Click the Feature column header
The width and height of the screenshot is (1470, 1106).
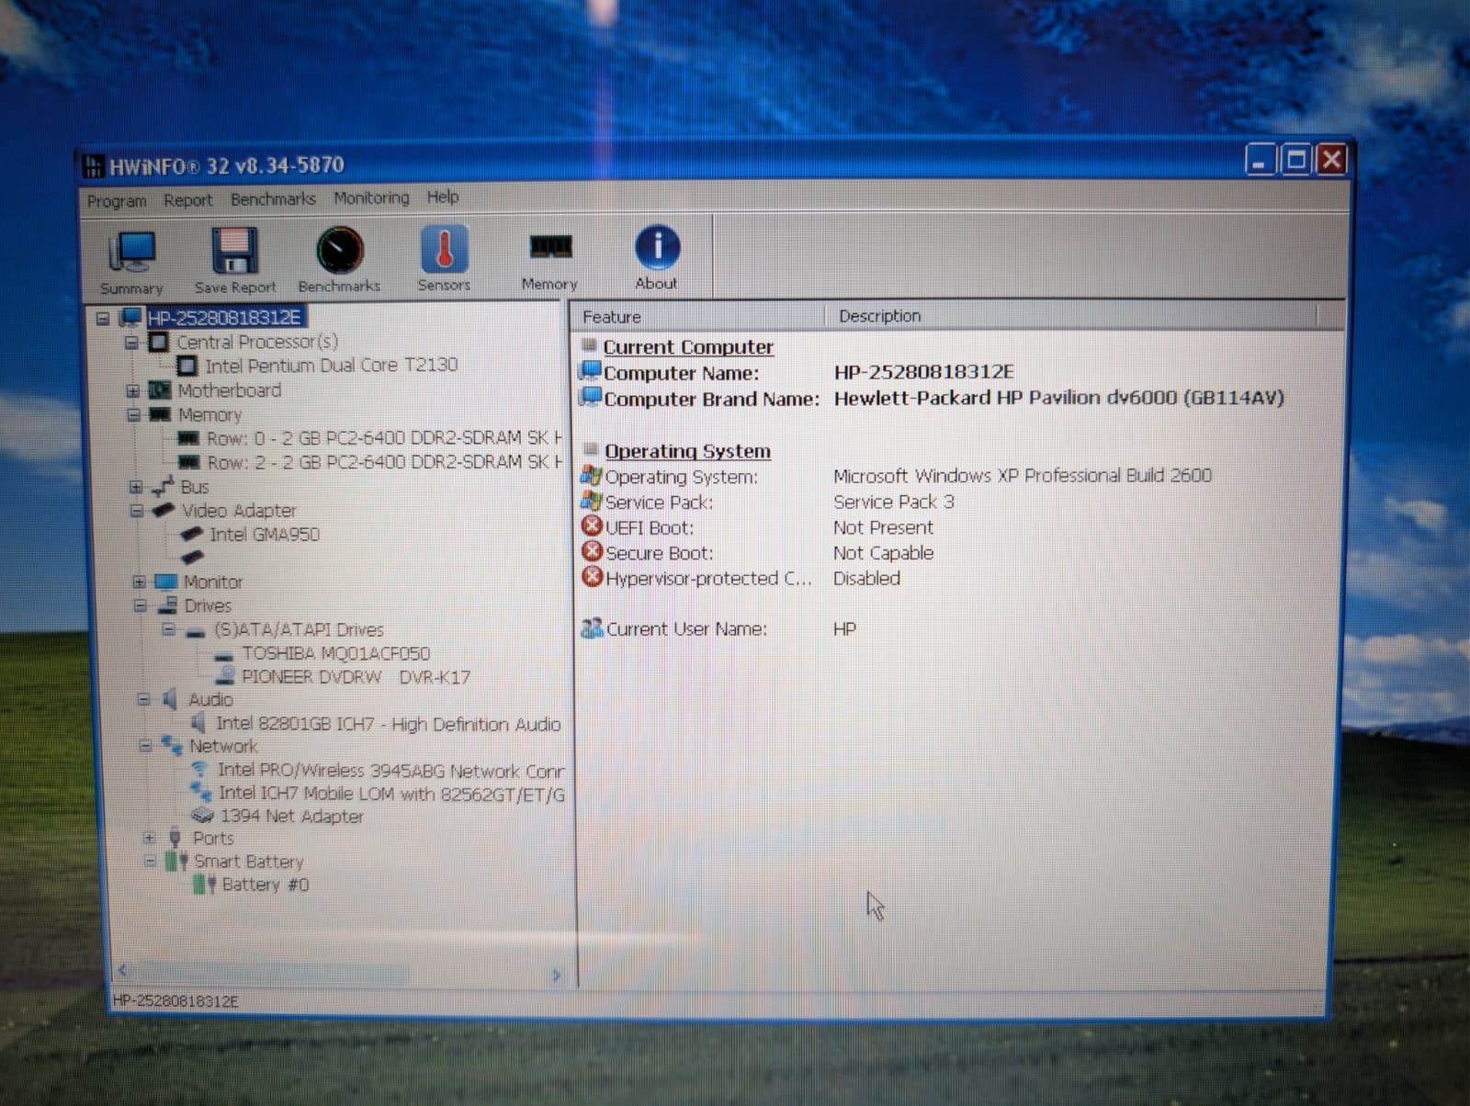pyautogui.click(x=698, y=316)
